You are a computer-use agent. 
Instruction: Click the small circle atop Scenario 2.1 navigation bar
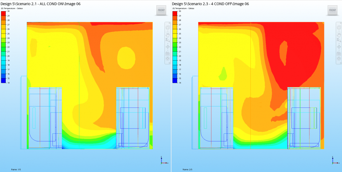point(169,23)
